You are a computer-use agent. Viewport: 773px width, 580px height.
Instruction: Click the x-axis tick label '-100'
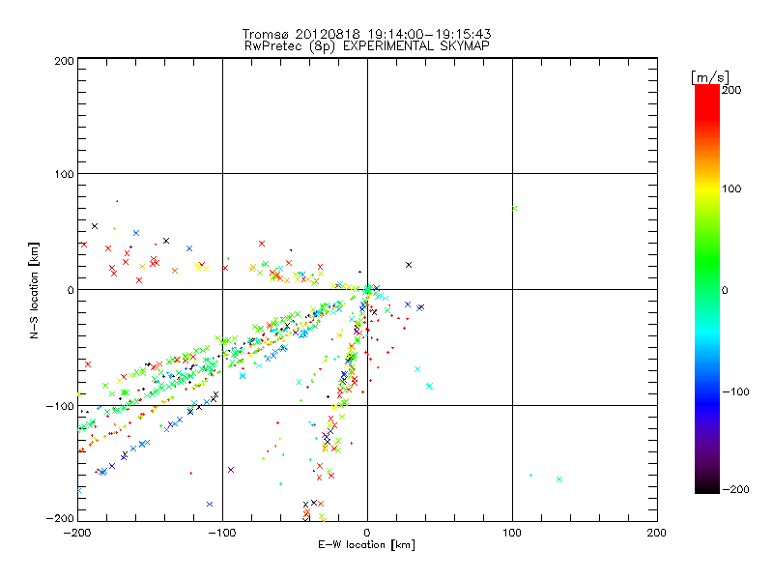(222, 533)
